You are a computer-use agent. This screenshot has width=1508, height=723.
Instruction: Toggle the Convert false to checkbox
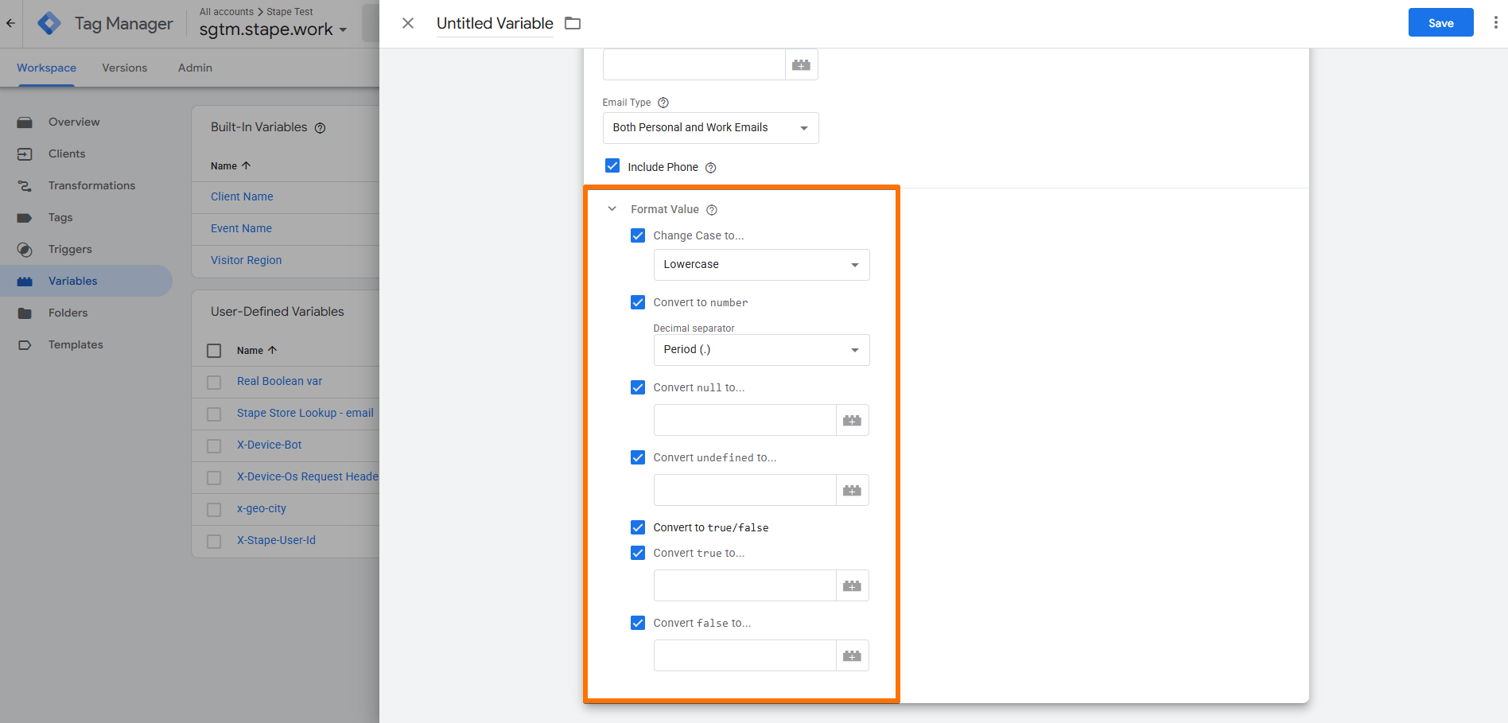click(638, 623)
